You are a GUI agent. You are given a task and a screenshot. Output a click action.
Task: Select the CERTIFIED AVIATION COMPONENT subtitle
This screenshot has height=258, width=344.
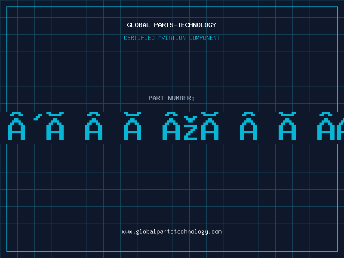pos(172,38)
